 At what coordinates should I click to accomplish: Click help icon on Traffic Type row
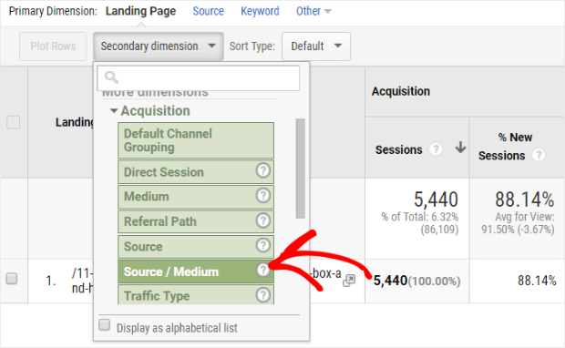pos(263,294)
